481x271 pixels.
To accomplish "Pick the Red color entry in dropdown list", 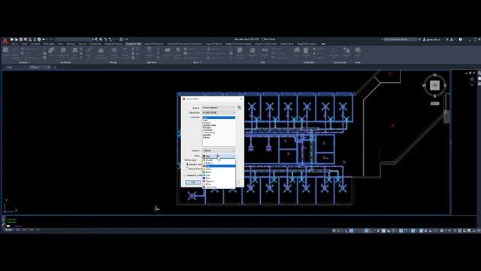I will tap(219, 166).
